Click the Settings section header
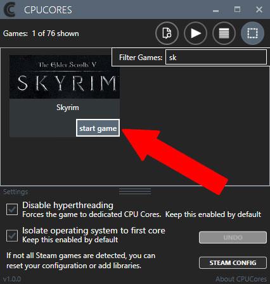The width and height of the screenshot is (270, 284). tap(15, 192)
